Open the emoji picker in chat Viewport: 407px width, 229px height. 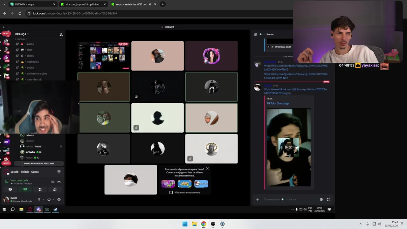click(321, 199)
